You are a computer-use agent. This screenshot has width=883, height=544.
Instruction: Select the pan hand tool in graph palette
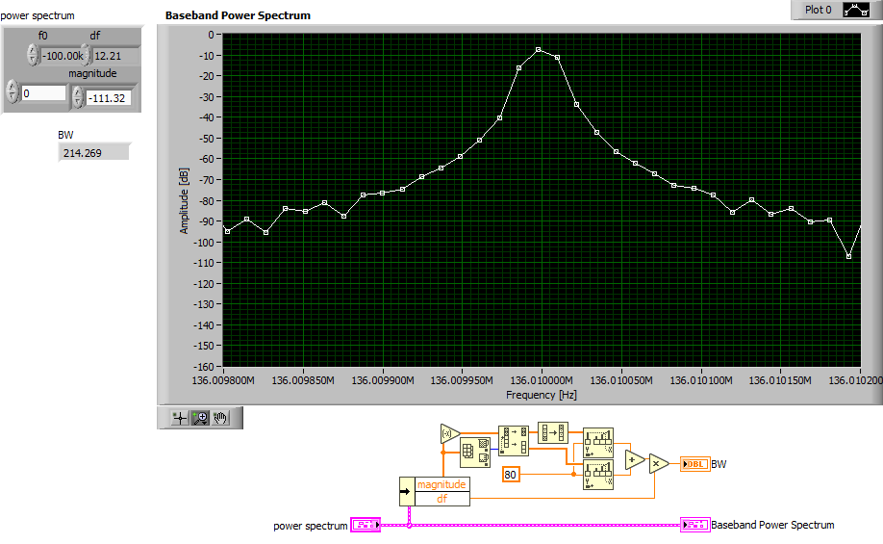point(220,418)
